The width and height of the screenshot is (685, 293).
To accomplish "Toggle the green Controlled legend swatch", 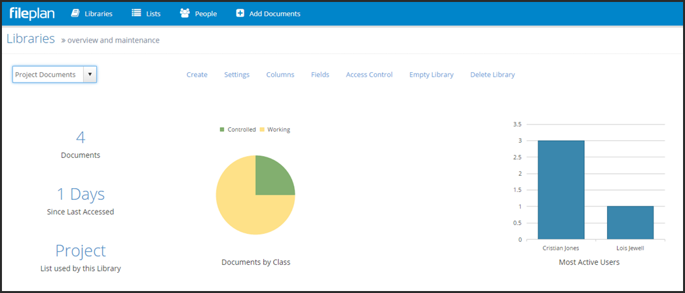I will point(222,130).
